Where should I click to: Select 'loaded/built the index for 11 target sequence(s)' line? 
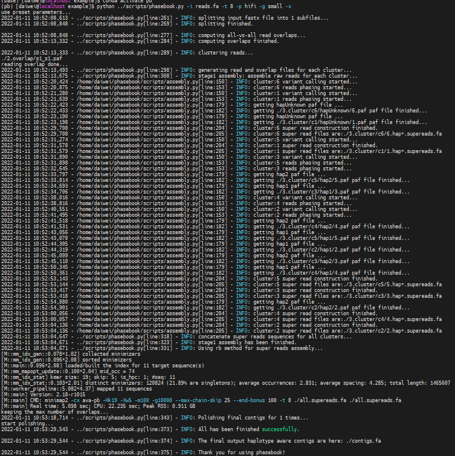(x=103, y=366)
